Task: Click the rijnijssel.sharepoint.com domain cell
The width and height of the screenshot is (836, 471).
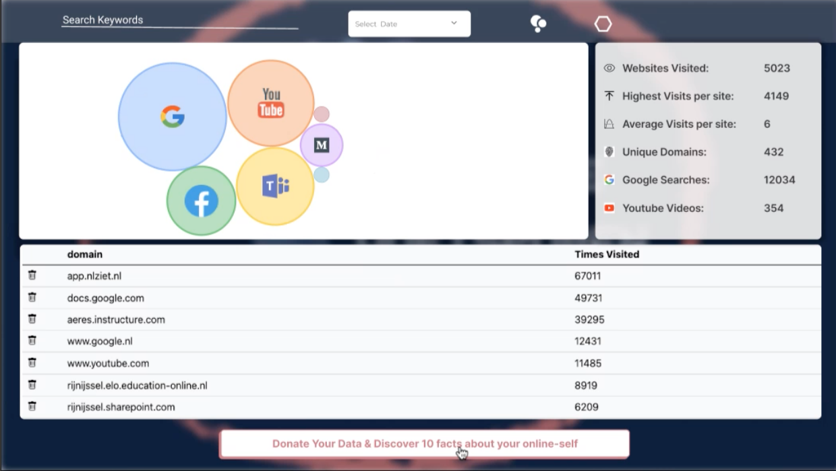Action: (121, 407)
